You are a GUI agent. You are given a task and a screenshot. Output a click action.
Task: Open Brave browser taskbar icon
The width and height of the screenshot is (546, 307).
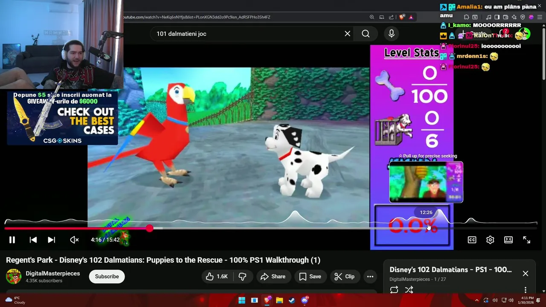click(267, 300)
